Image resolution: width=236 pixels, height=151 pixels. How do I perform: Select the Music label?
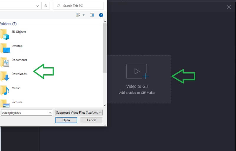pyautogui.click(x=16, y=88)
